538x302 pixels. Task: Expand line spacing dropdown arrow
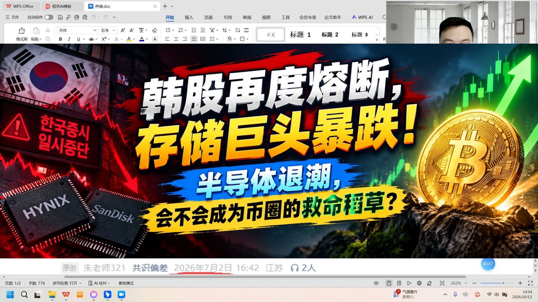(217, 39)
